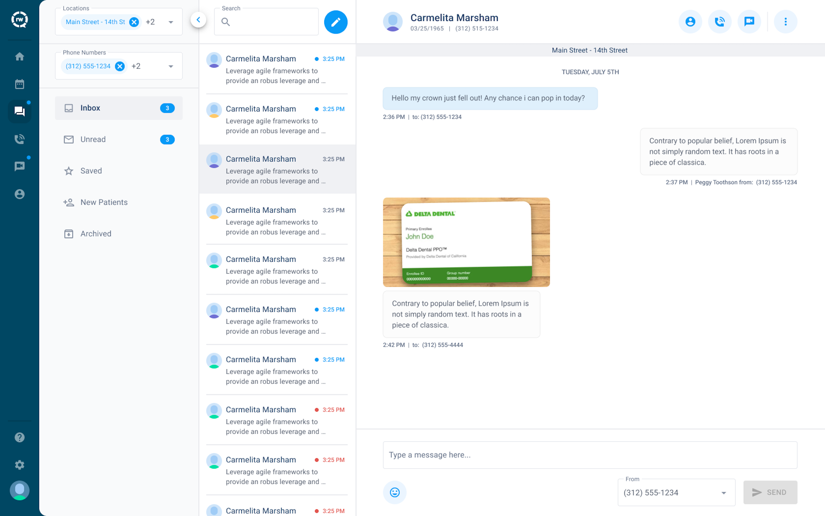
Task: Expand the Locations dropdown filter
Action: click(x=171, y=22)
